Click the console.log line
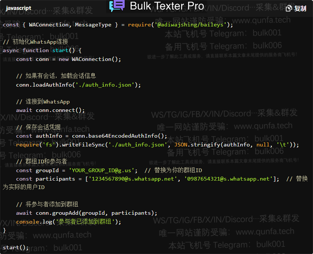The height and width of the screenshot is (254, 313). click(69, 222)
